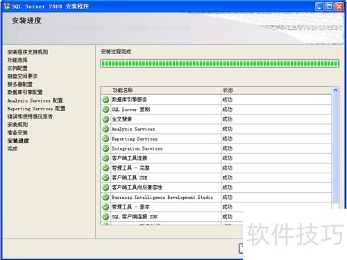Click the SQL Server 复制 feature name
This screenshot has width=347, height=260.
(130, 110)
